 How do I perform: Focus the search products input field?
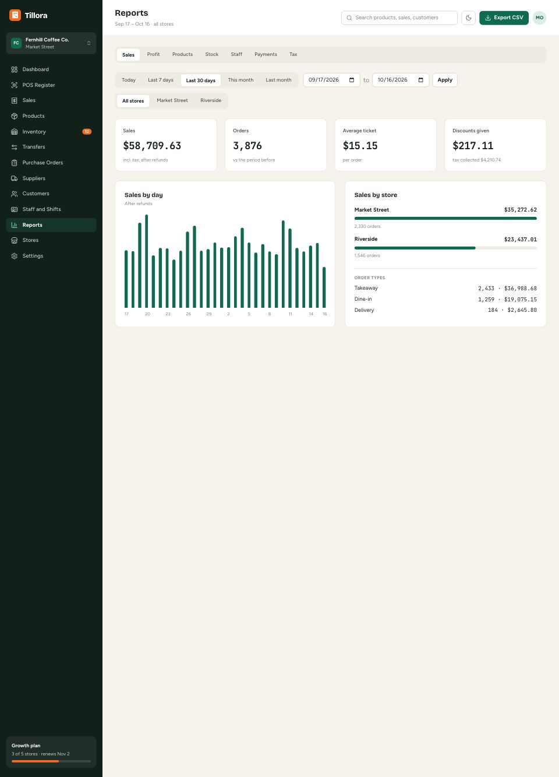pos(399,18)
